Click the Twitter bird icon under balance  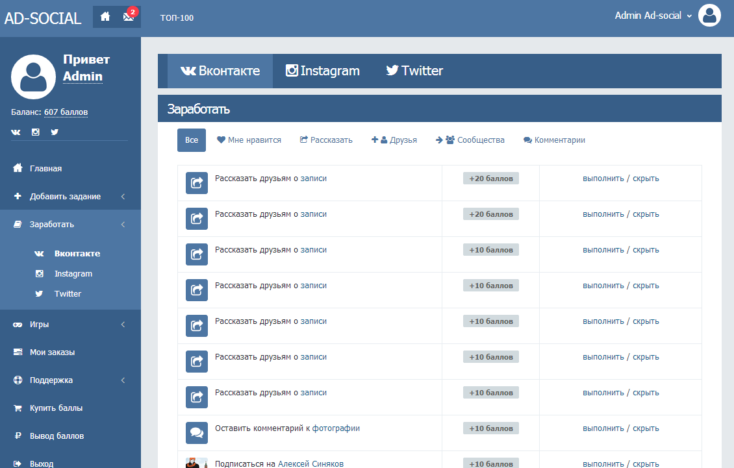point(55,132)
